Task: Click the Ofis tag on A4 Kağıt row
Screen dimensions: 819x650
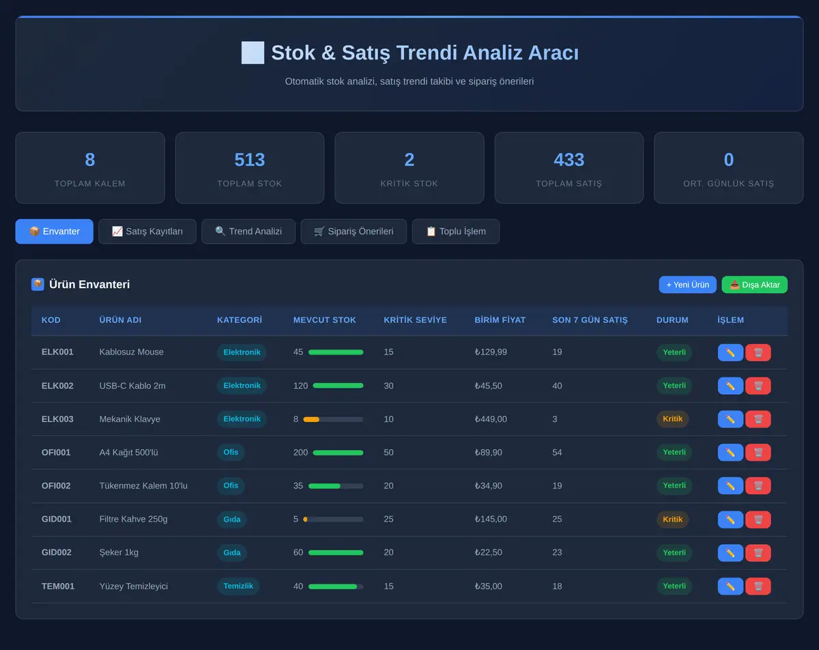Action: pyautogui.click(x=231, y=452)
